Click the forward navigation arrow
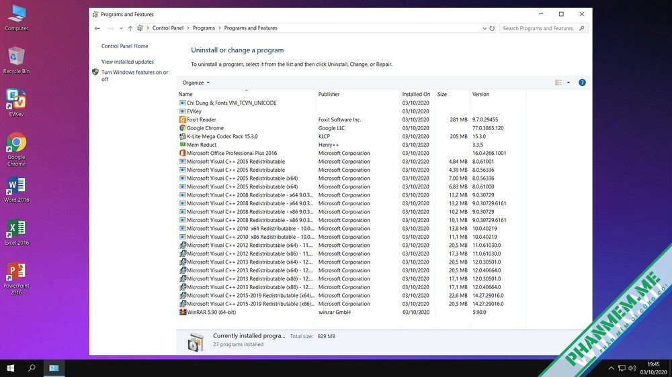The height and width of the screenshot is (377, 672). click(111, 28)
